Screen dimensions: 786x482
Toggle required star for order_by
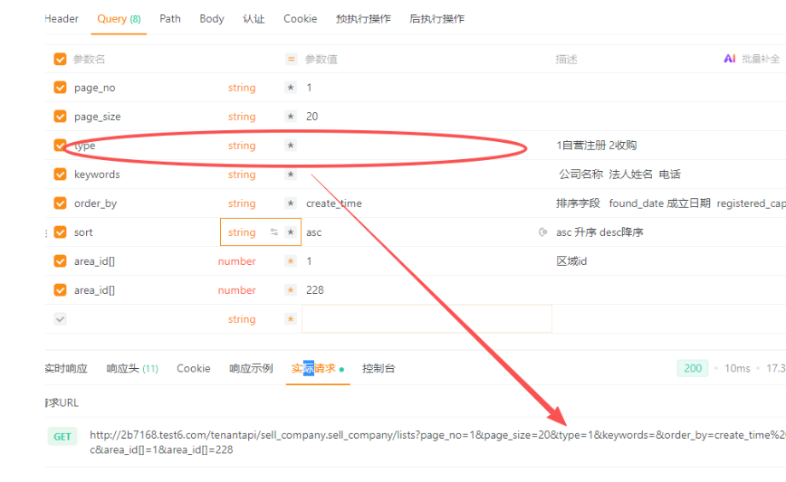click(291, 203)
